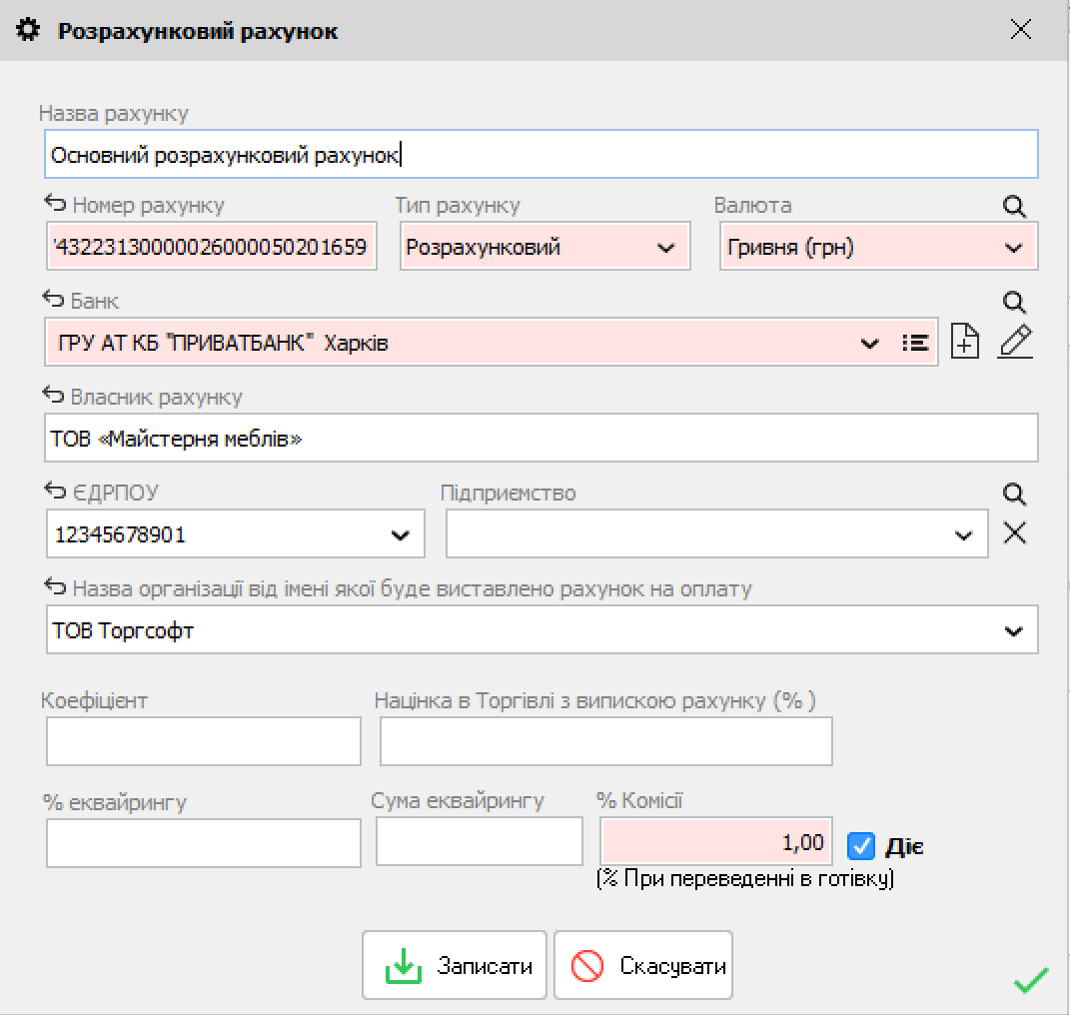Screen dimensions: 1070x1015
Task: Toggle the Діє checkbox
Action: point(860,846)
